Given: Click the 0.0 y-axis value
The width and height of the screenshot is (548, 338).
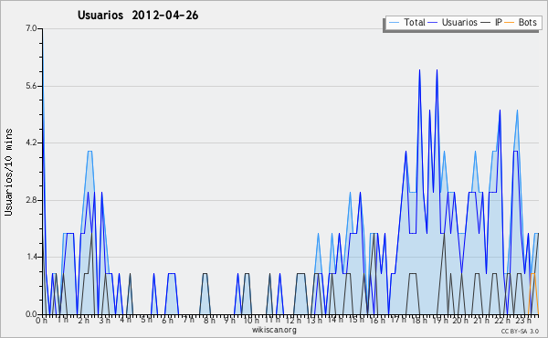Looking at the screenshot, I should point(31,314).
